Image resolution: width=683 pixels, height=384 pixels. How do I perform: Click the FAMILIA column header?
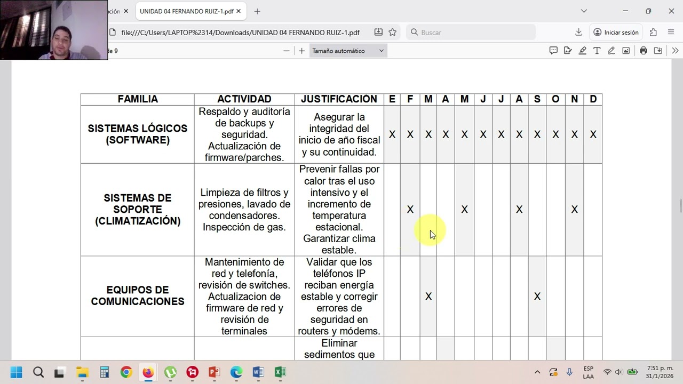[138, 99]
